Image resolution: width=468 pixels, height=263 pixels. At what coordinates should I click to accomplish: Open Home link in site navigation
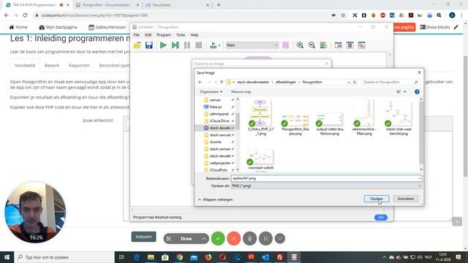point(18,27)
